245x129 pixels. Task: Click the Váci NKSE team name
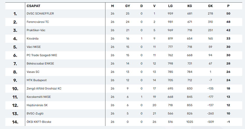34,47
